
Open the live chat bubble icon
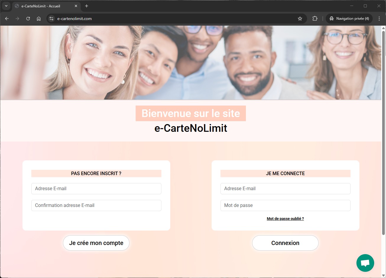click(x=365, y=263)
